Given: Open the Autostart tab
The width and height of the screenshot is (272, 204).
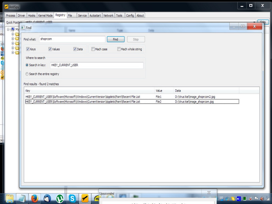Looking at the screenshot, I should coord(95,15).
